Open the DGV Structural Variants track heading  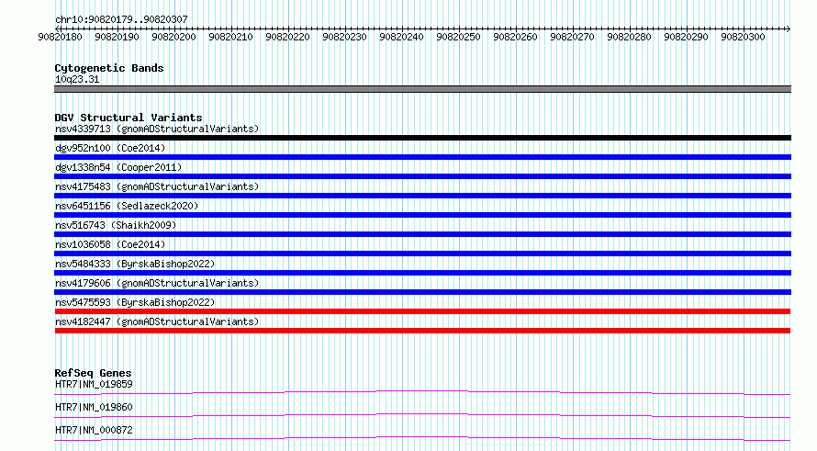129,118
